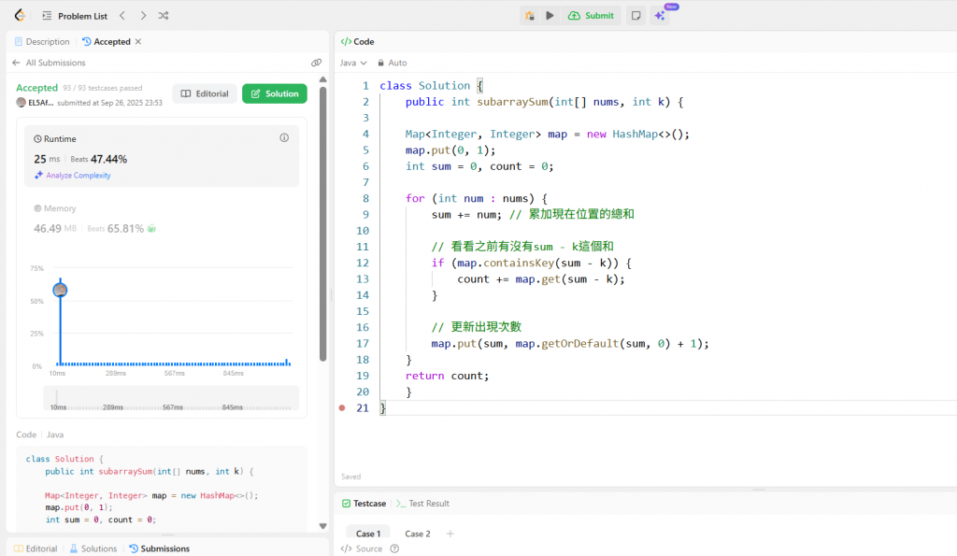
Task: Click the Auto lock setting
Action: (x=392, y=63)
